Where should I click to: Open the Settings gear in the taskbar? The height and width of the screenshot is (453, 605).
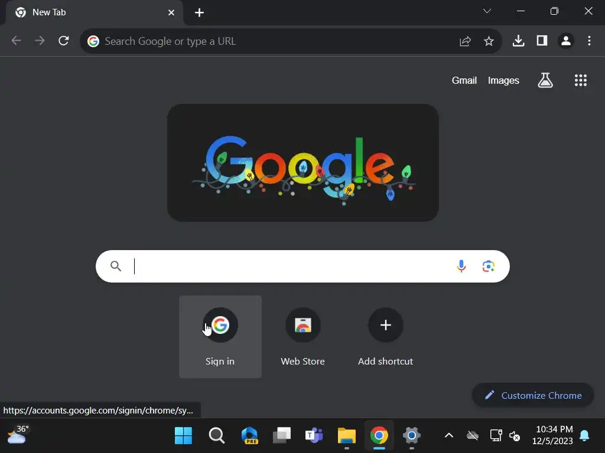point(412,436)
